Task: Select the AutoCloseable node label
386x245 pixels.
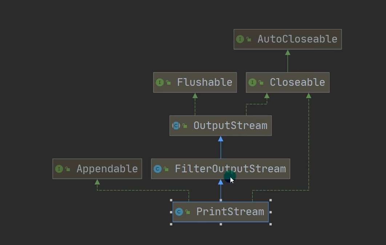Action: pos(297,39)
